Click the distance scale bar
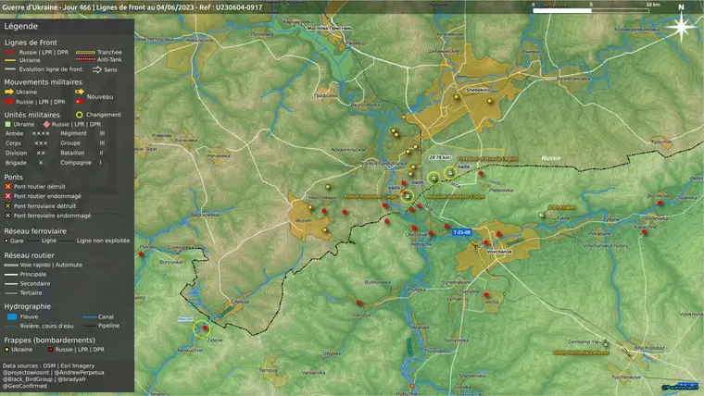The height and width of the screenshot is (396, 704). click(591, 10)
